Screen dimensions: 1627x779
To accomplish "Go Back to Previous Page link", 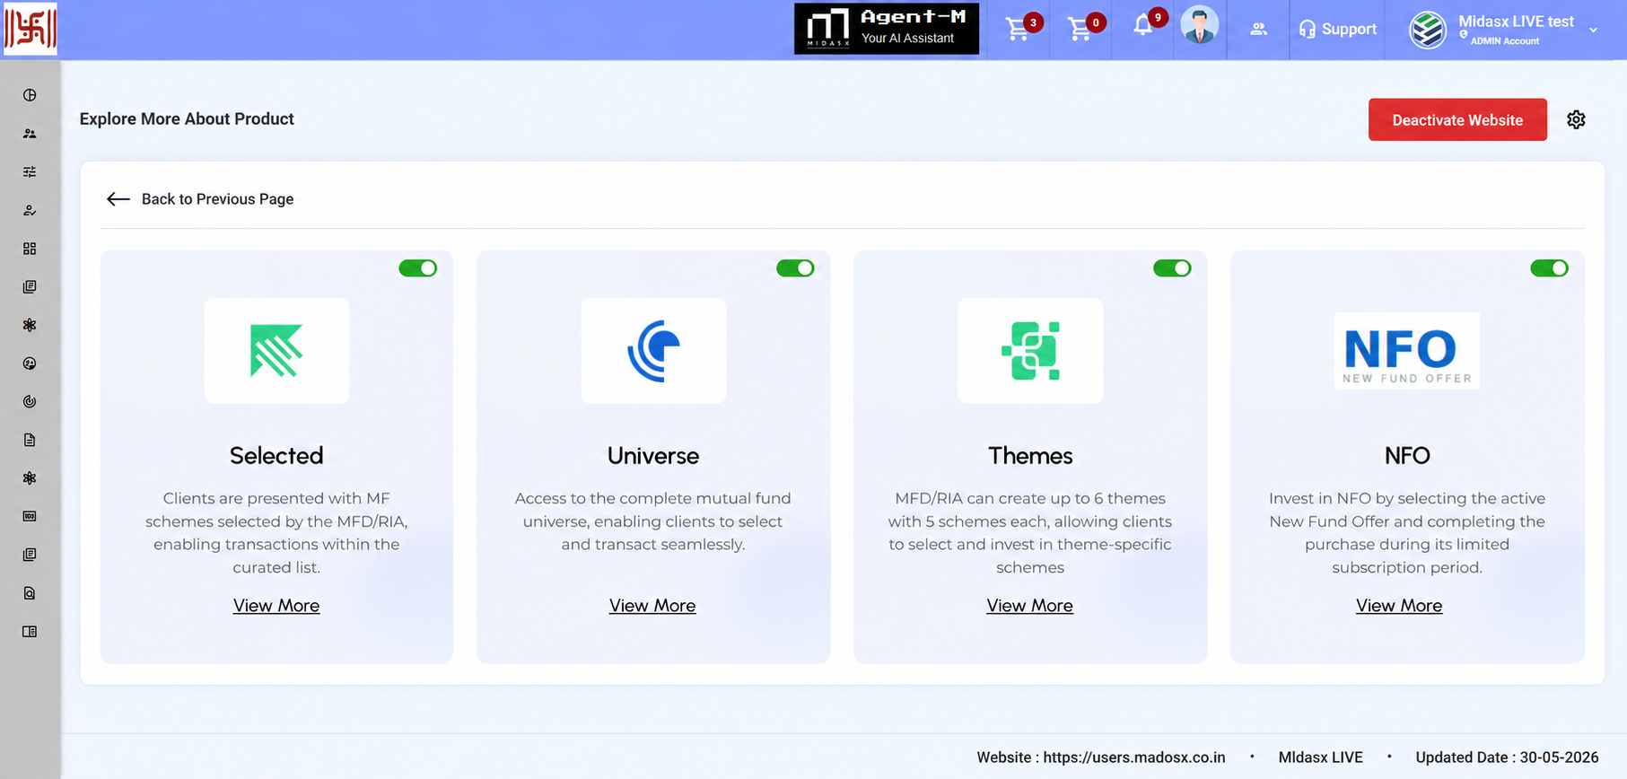I will pyautogui.click(x=217, y=199).
